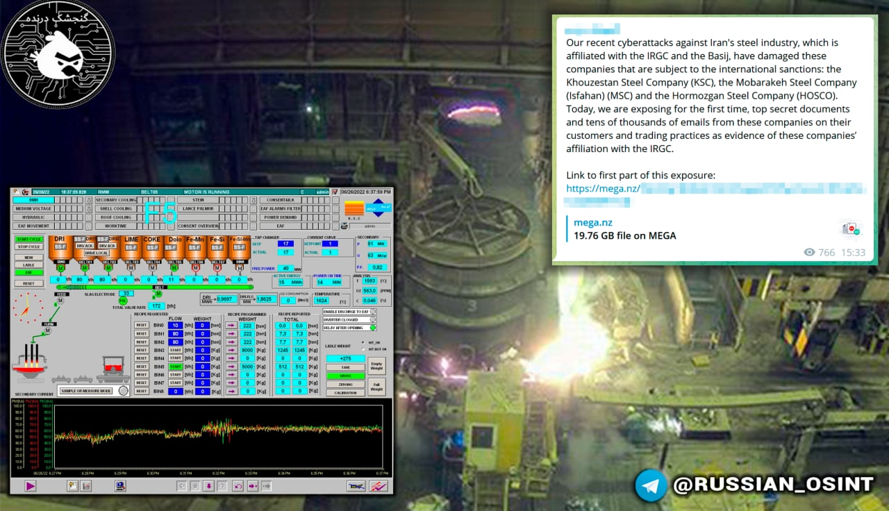Click the red alarm icon beside the date-time

click(x=335, y=192)
